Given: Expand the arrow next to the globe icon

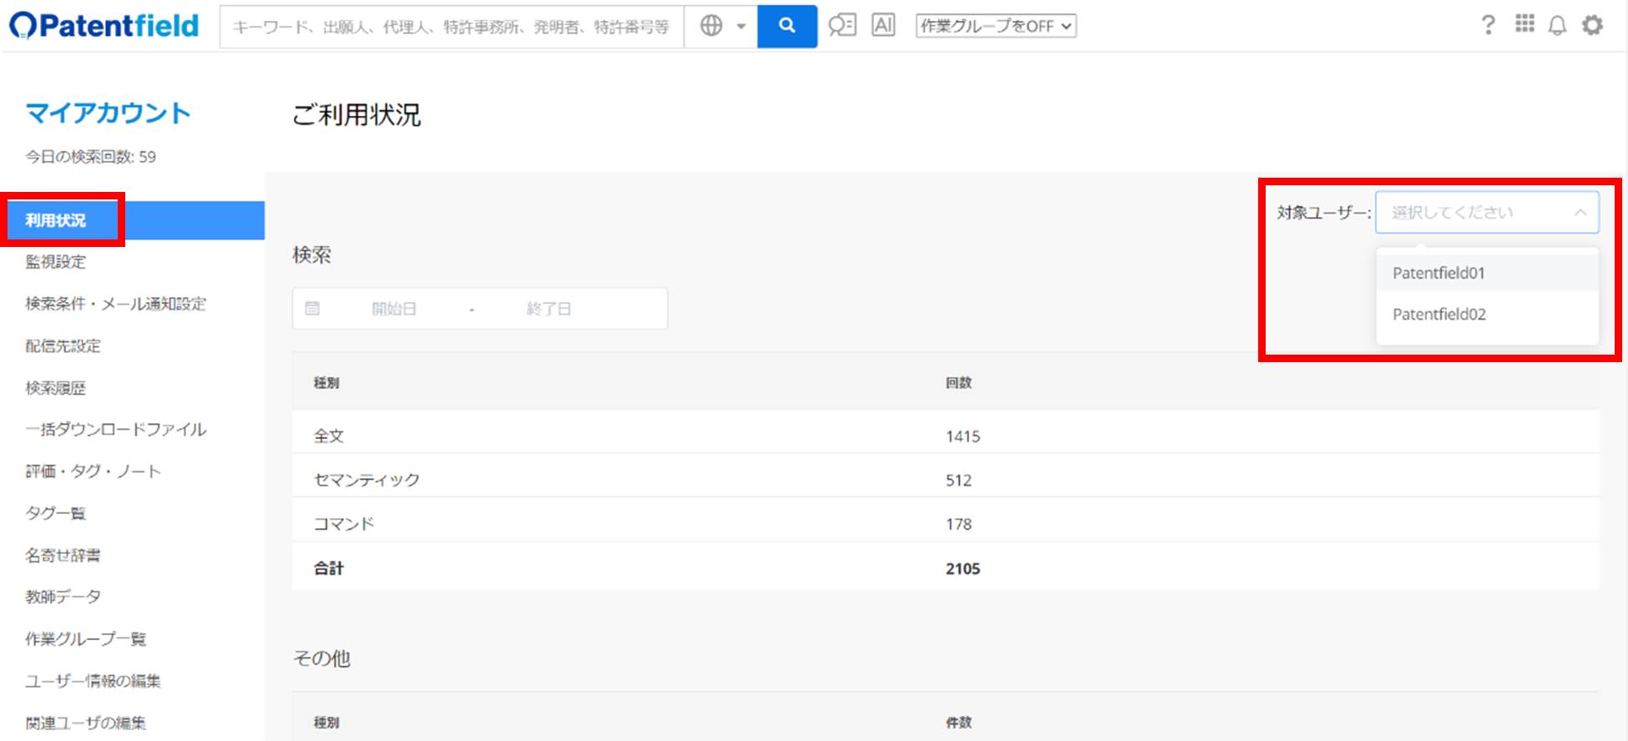Looking at the screenshot, I should pyautogui.click(x=741, y=27).
